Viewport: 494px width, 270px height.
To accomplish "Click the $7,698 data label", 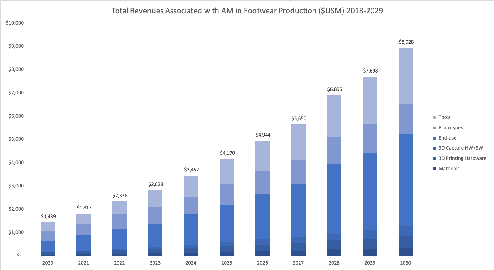I will pos(370,71).
